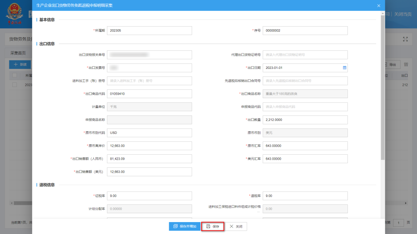Click the 新建 plus button
Image resolution: width=417 pixels, height=234 pixels.
(x=20, y=65)
